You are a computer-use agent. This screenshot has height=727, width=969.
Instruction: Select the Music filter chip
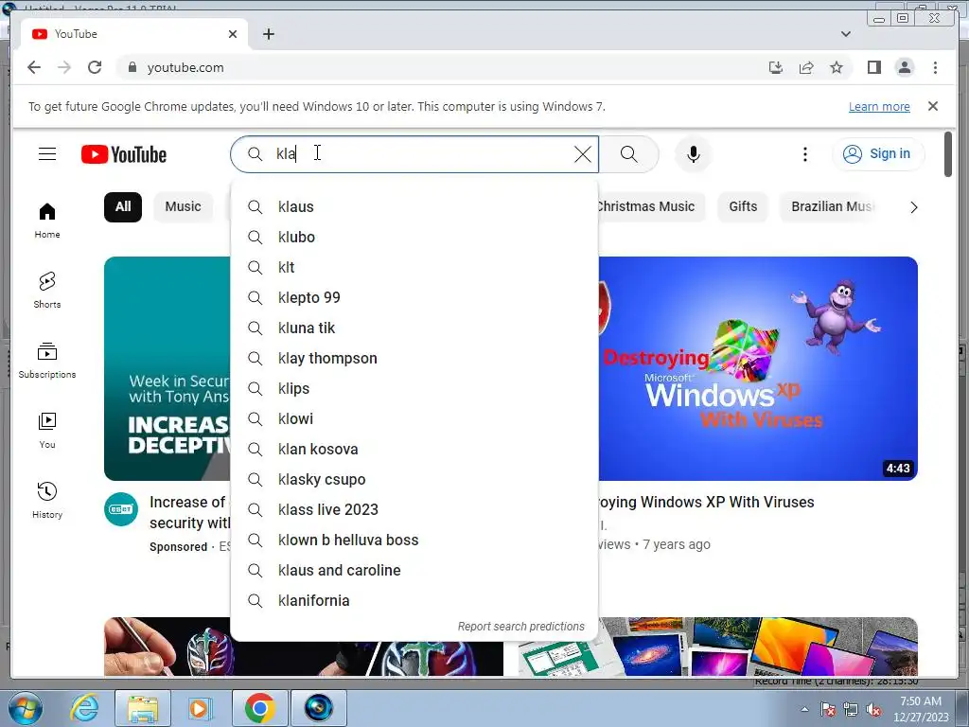pyautogui.click(x=183, y=206)
